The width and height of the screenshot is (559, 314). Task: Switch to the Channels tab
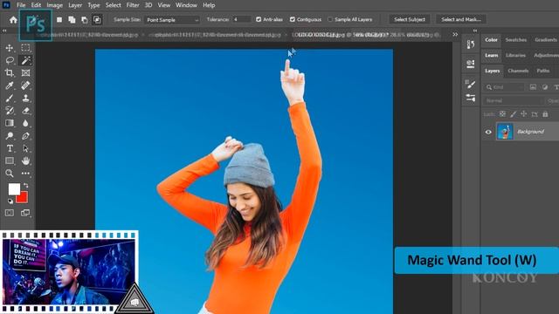click(x=518, y=71)
